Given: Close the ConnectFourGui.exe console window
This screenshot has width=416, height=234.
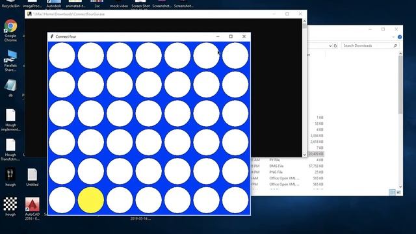Looking at the screenshot, I should click(300, 14).
